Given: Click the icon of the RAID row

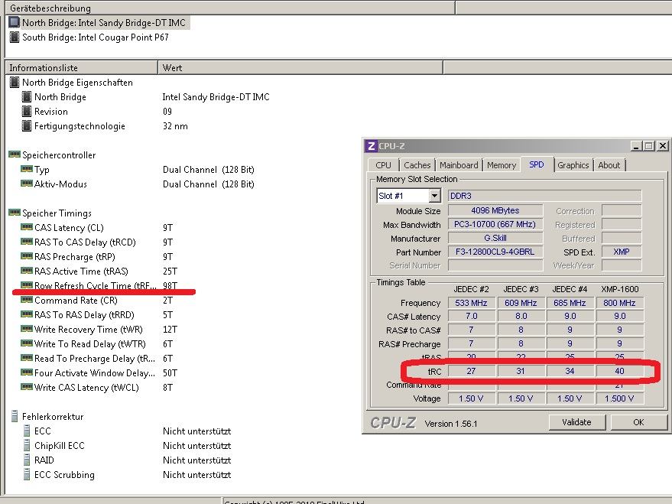Looking at the screenshot, I should pos(27,460).
